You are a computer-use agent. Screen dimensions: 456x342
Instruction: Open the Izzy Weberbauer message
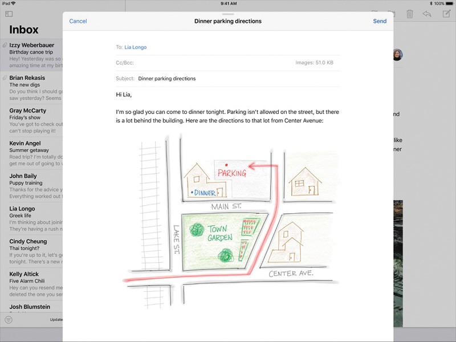pyautogui.click(x=34, y=52)
